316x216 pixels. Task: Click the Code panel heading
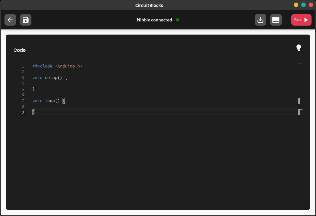click(20, 50)
